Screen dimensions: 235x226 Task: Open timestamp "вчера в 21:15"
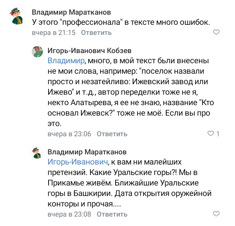pos(53,33)
